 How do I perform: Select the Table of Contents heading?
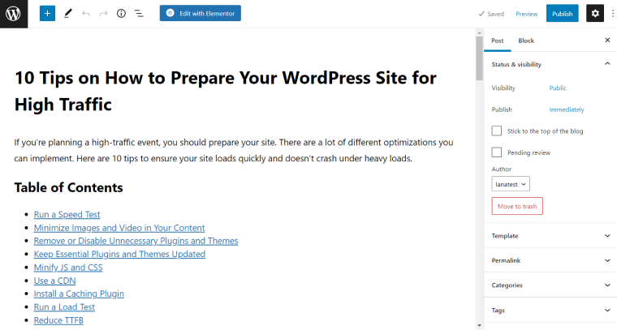pyautogui.click(x=68, y=188)
